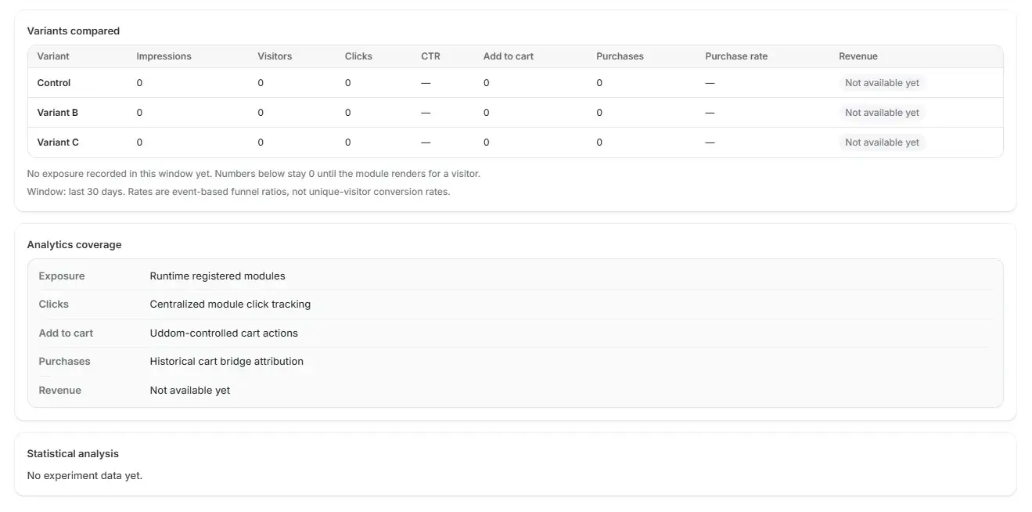Image resolution: width=1032 pixels, height=512 pixels.
Task: Click the Visitors column header
Action: pos(275,56)
